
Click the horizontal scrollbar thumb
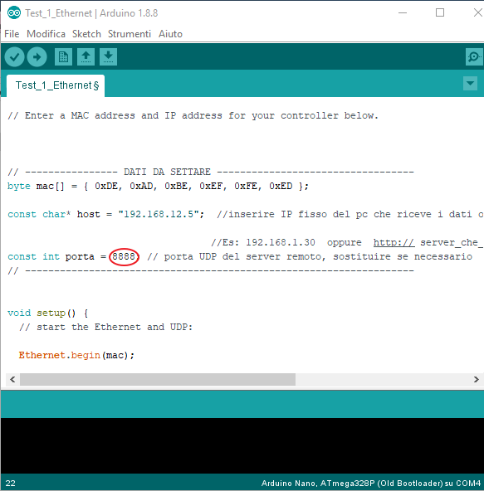[x=158, y=380]
